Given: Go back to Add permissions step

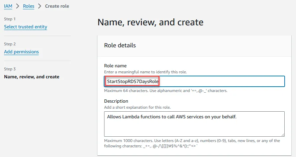Looking at the screenshot, I should pos(21,52).
